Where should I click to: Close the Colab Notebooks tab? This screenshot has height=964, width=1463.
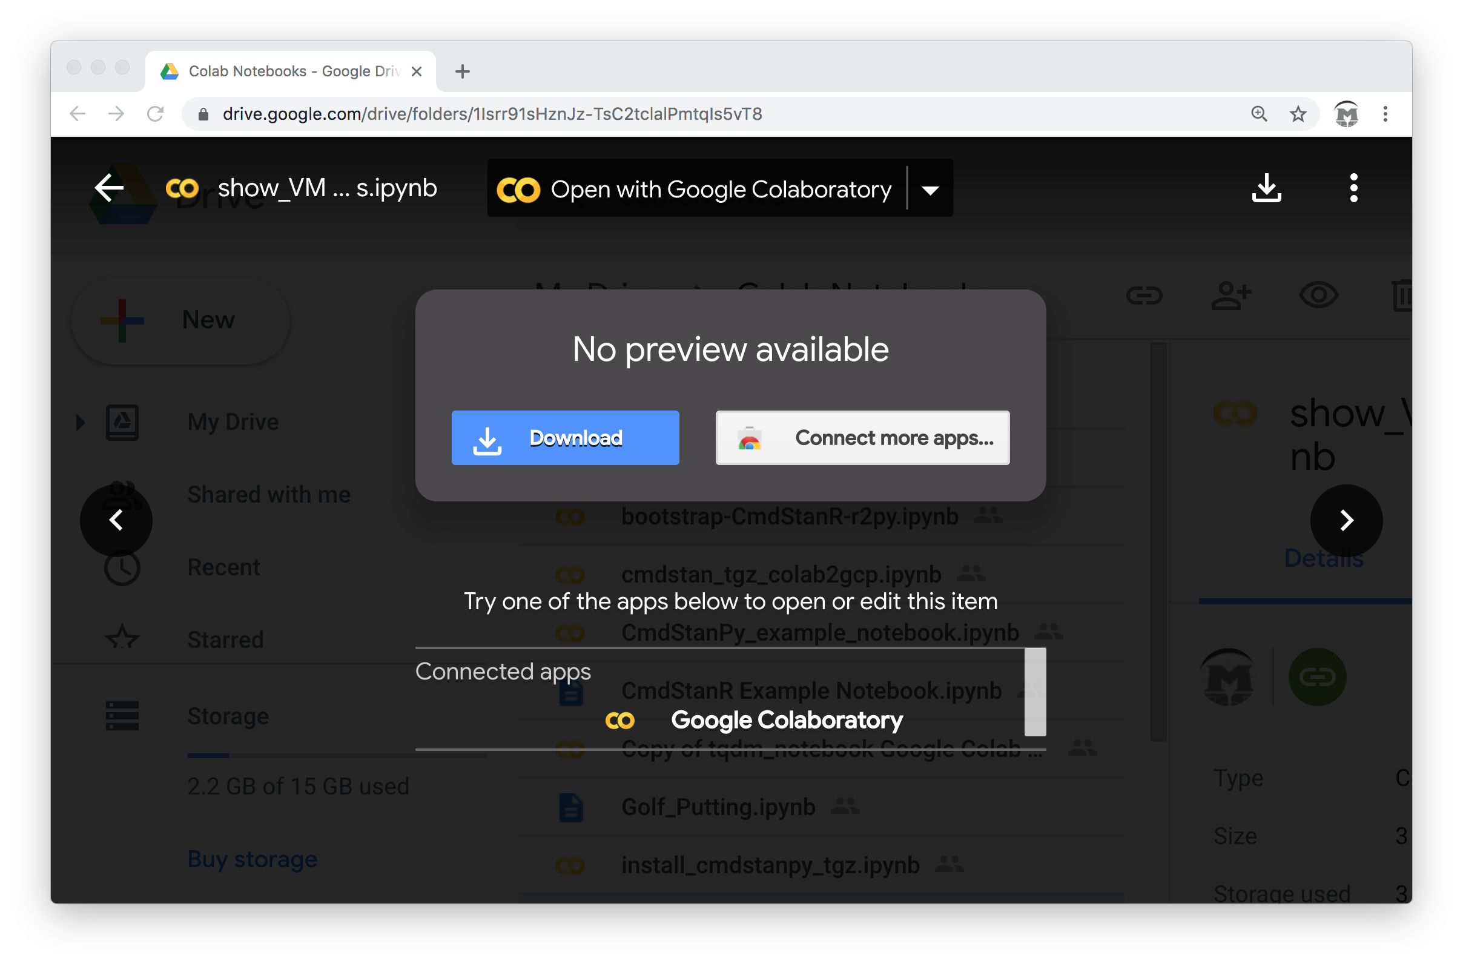pyautogui.click(x=416, y=71)
